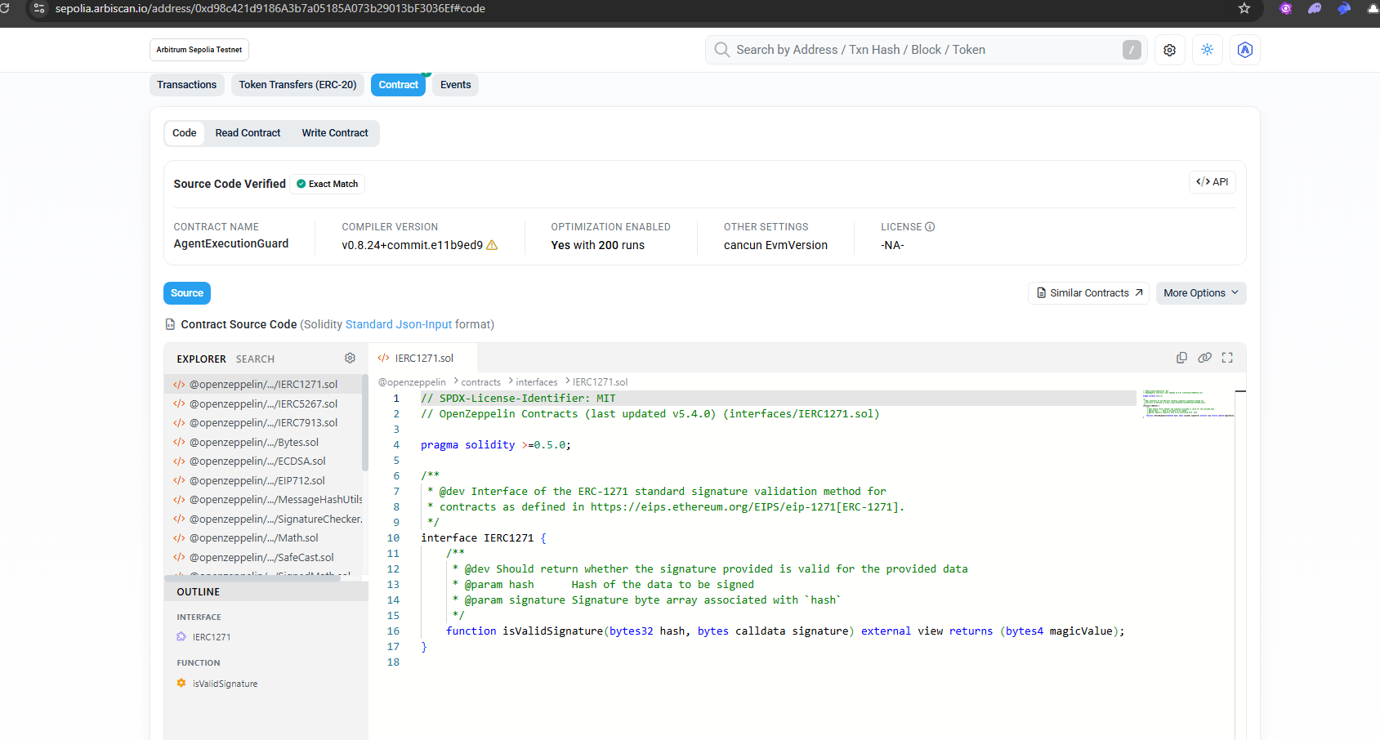Toggle the light/dark theme sun button
Screen dimensions: 1380x740
click(x=1208, y=50)
